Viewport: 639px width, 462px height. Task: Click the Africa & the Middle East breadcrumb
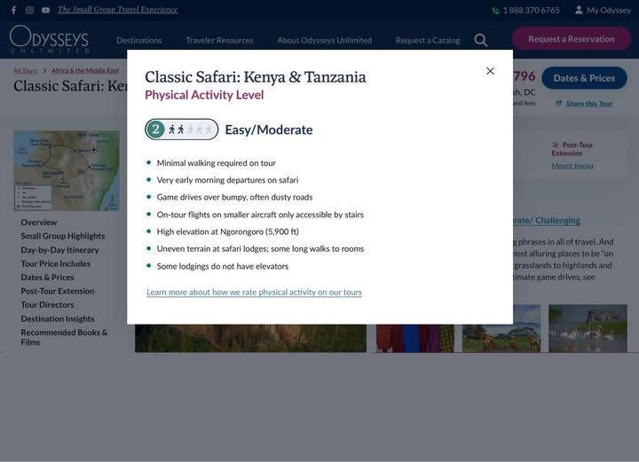pyautogui.click(x=85, y=70)
